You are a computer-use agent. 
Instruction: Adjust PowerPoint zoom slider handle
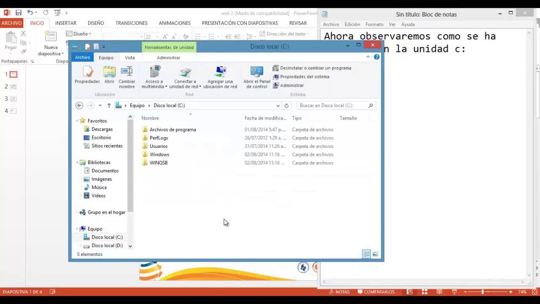[483, 292]
